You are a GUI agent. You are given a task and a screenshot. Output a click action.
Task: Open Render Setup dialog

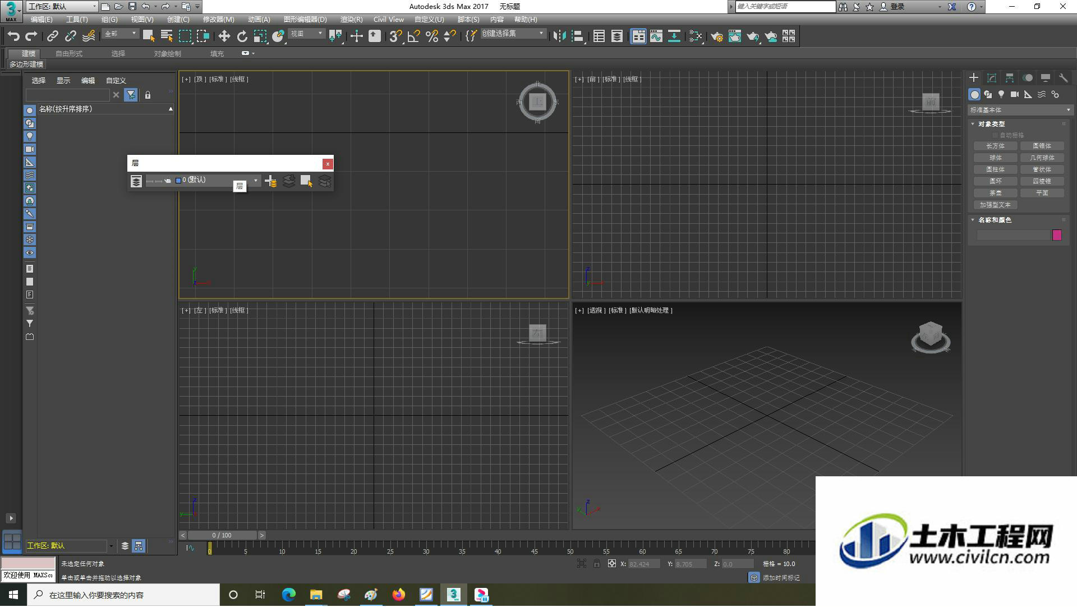(x=717, y=36)
